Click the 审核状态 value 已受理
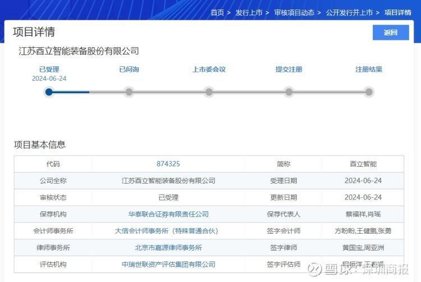421x282 pixels. coord(168,197)
